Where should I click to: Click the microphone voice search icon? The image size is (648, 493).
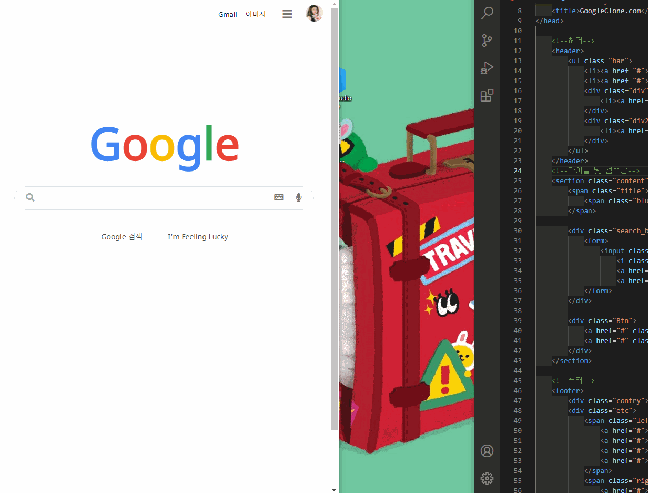click(x=299, y=197)
